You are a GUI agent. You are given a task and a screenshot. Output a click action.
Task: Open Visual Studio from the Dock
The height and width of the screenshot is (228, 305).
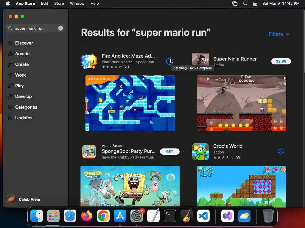(x=228, y=216)
